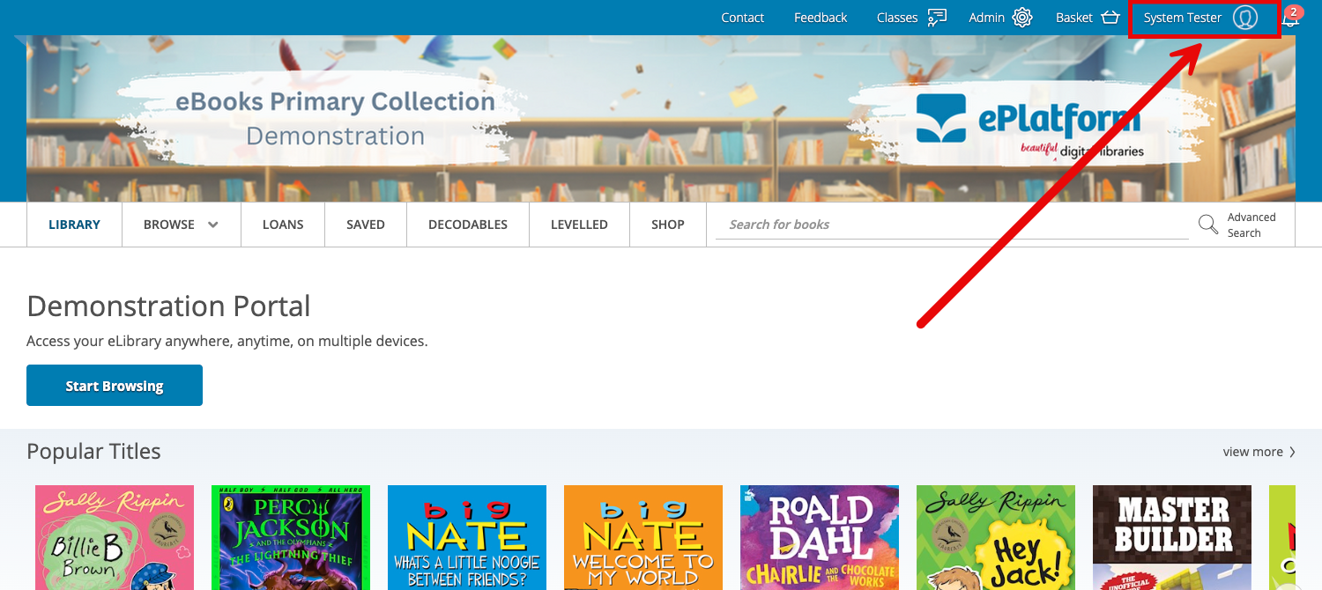Click the view more chevron arrow
The width and height of the screenshot is (1322, 590).
point(1293,452)
